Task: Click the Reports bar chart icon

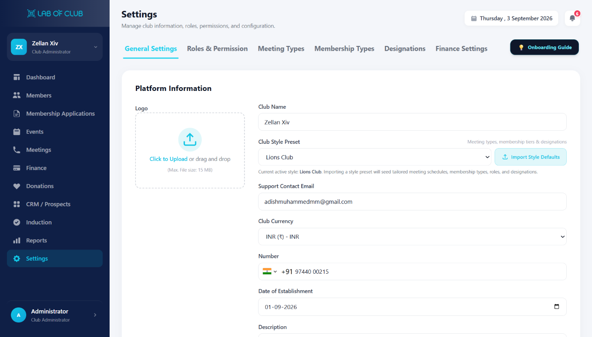Action: pos(17,240)
